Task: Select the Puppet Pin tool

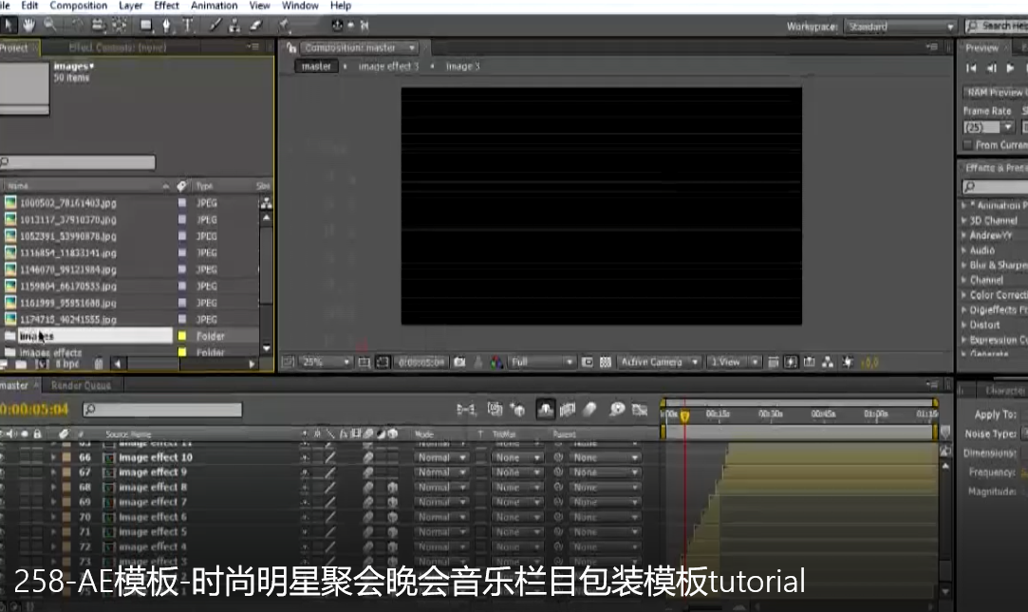Action: 284,26
